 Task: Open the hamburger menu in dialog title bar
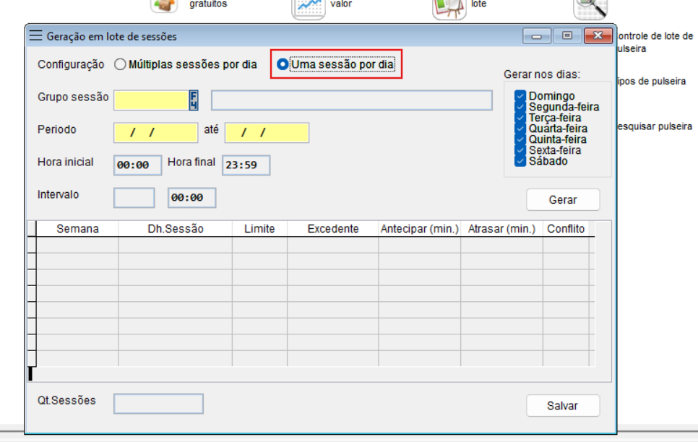click(35, 36)
